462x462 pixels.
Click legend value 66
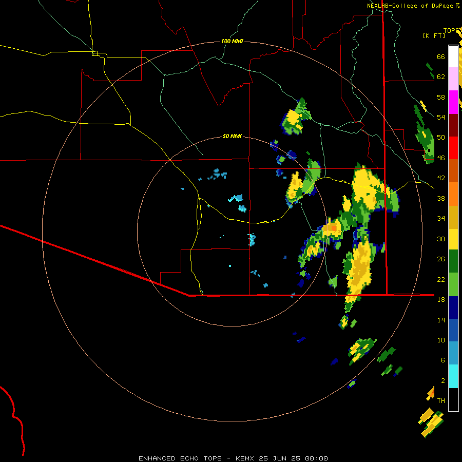click(x=441, y=56)
